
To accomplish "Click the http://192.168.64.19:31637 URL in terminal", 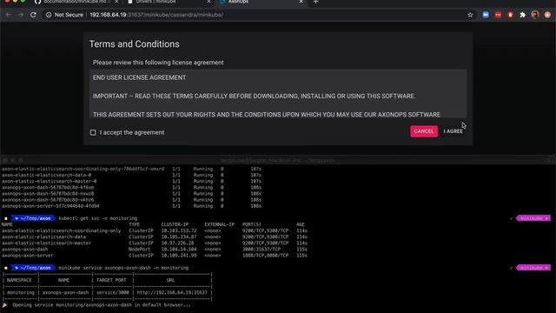I will 172,293.
